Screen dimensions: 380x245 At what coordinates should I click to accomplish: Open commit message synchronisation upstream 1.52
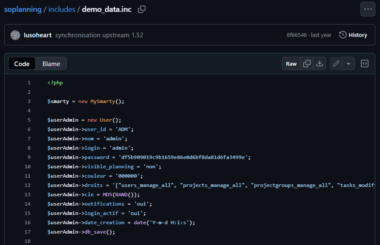point(99,35)
